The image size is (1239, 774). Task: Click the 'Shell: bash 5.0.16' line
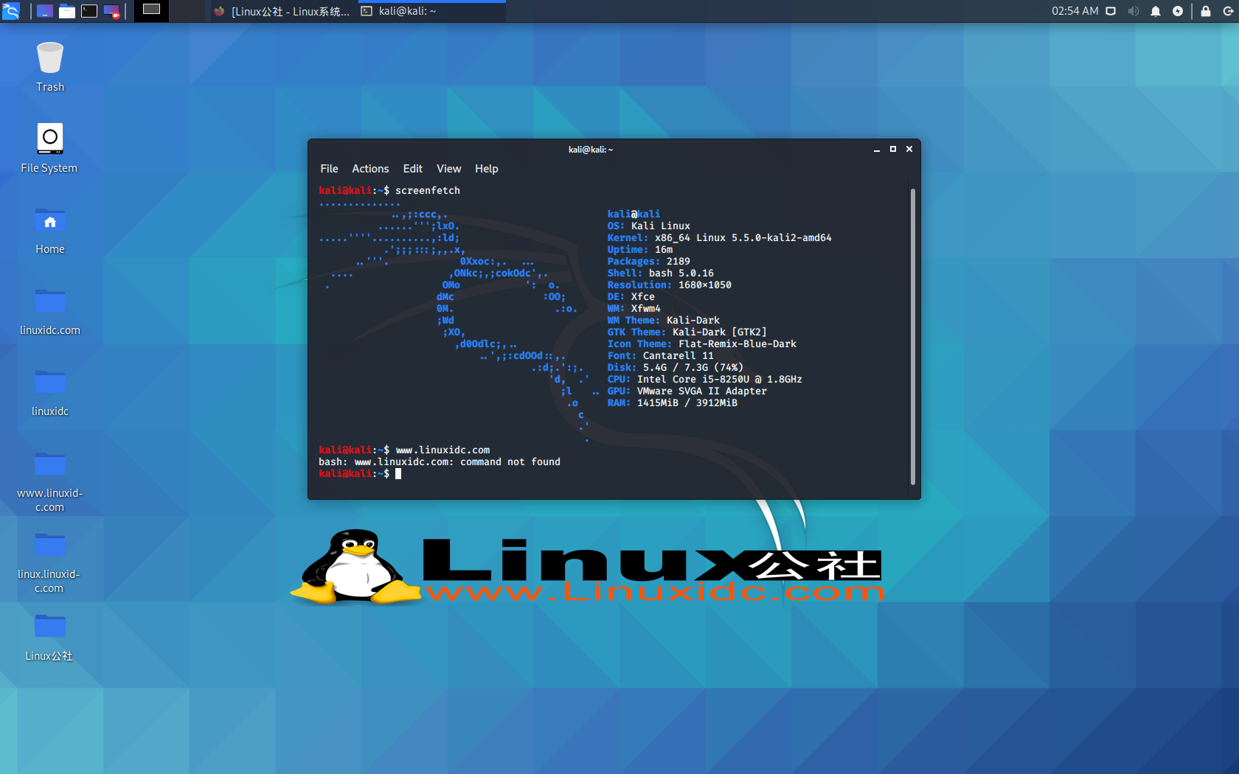[x=661, y=273]
